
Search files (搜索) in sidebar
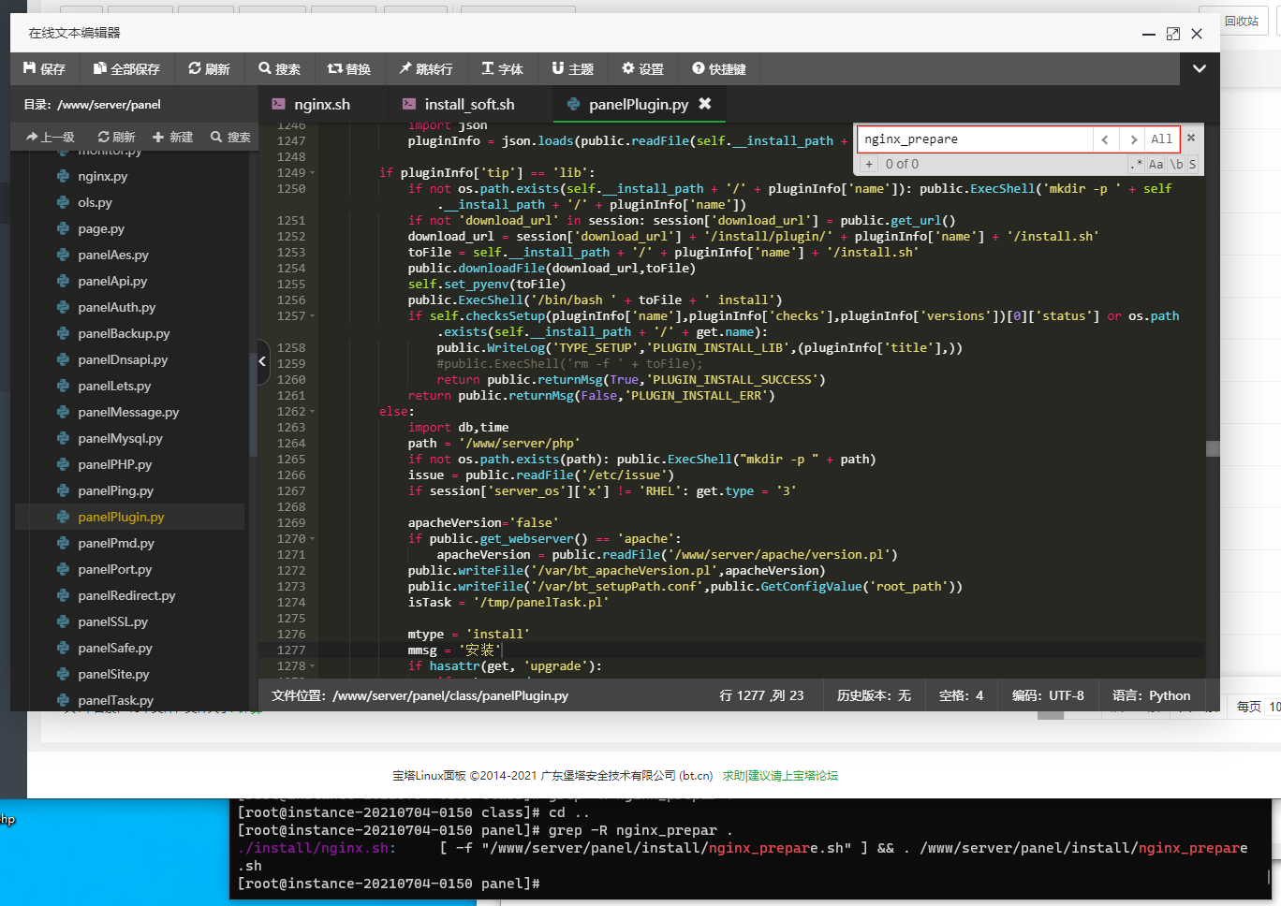click(x=230, y=137)
